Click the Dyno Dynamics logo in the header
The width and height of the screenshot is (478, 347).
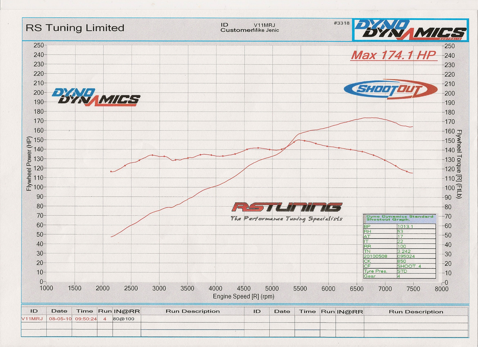(410, 29)
